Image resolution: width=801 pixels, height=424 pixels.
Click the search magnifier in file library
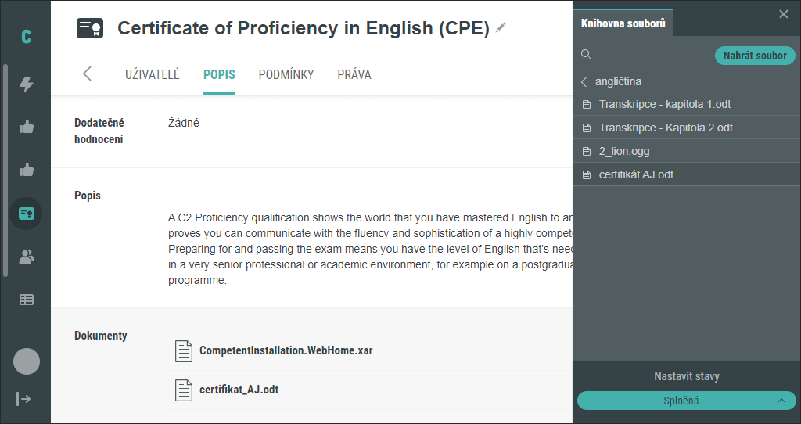coord(587,55)
